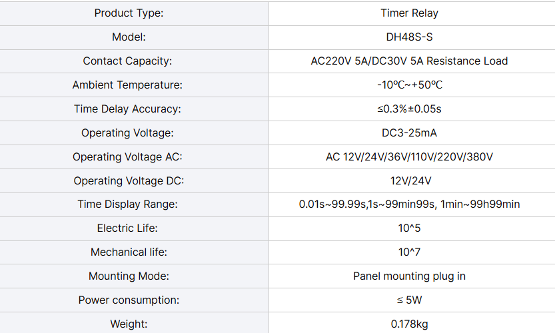
Task: Select the AC 12V/24V/36V/110V/220V/380V text
Action: point(410,157)
